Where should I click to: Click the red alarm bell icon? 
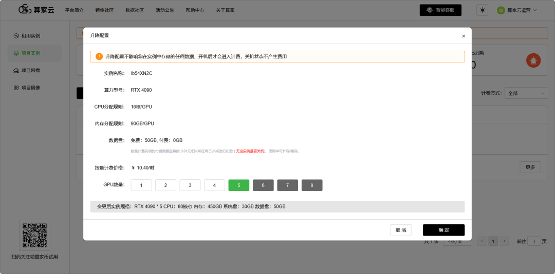tap(533, 60)
